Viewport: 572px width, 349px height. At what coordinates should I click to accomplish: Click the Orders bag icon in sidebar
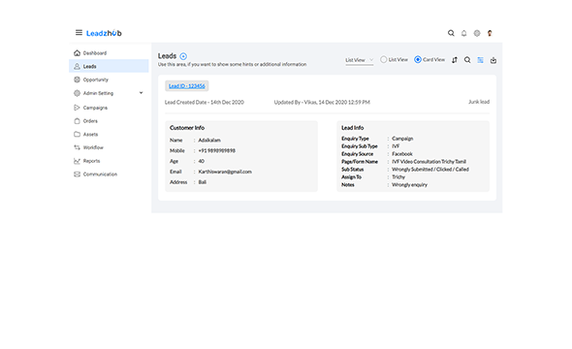(x=77, y=121)
